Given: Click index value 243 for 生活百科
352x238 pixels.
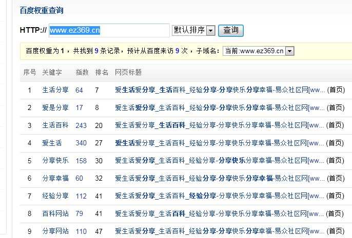Looking at the screenshot, I should point(81,125).
